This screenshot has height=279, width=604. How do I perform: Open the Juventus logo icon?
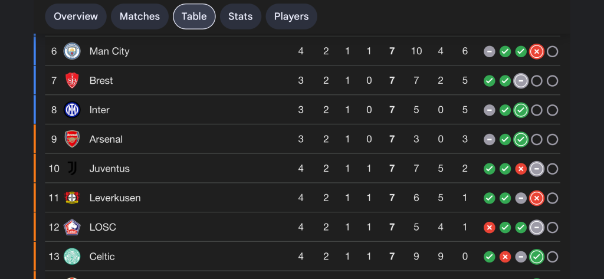click(x=72, y=169)
